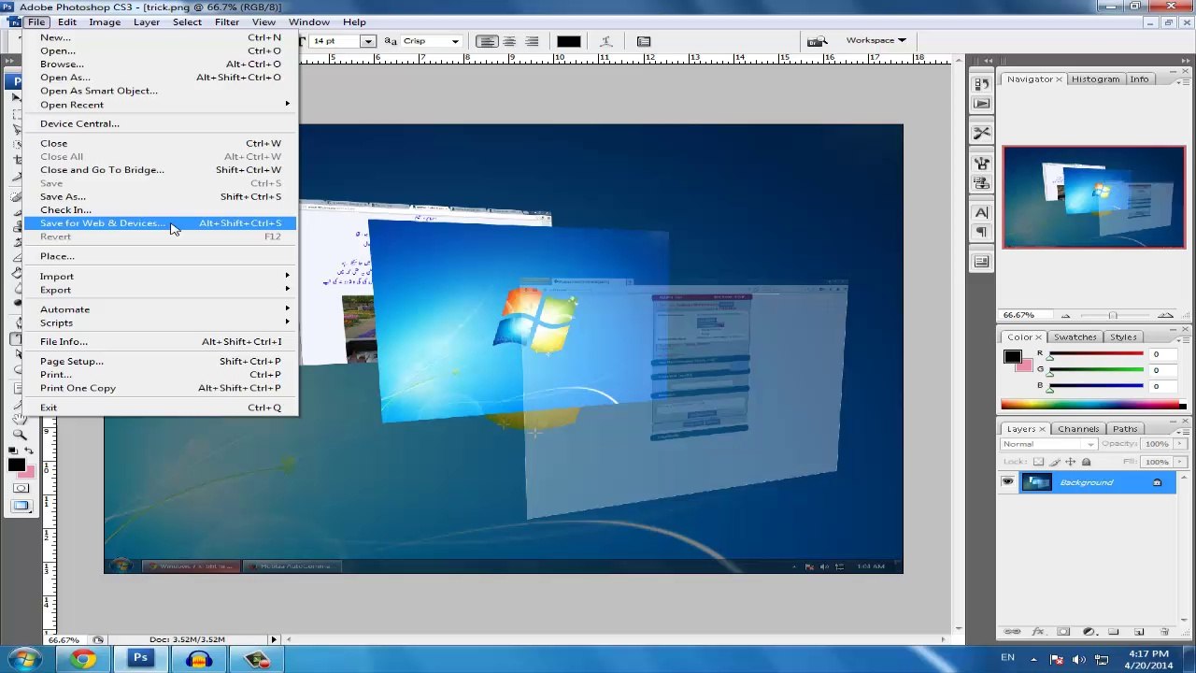Toggle Quick Mask mode in toolbox
This screenshot has width=1196, height=673.
point(21,488)
